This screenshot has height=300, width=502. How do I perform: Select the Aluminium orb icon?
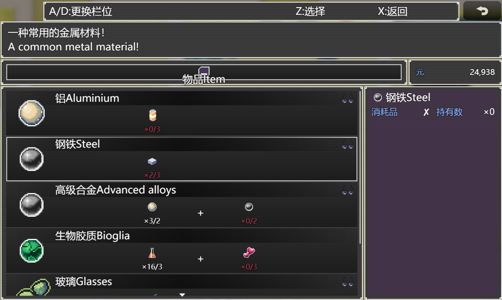pyautogui.click(x=32, y=113)
